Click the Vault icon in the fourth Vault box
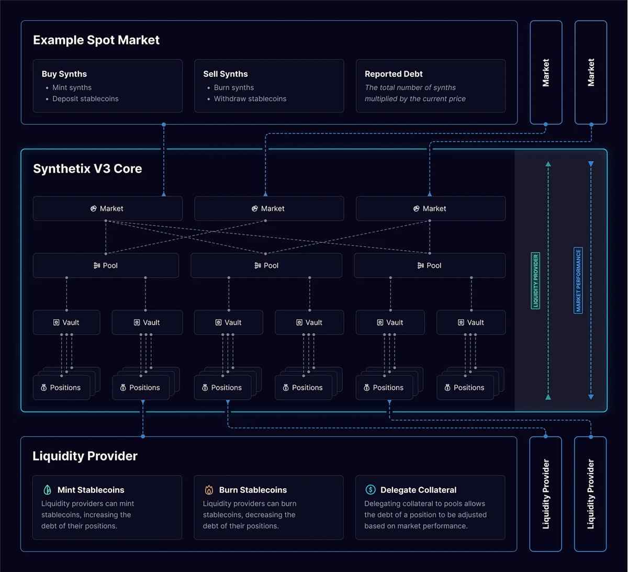This screenshot has width=628, height=572. 299,322
